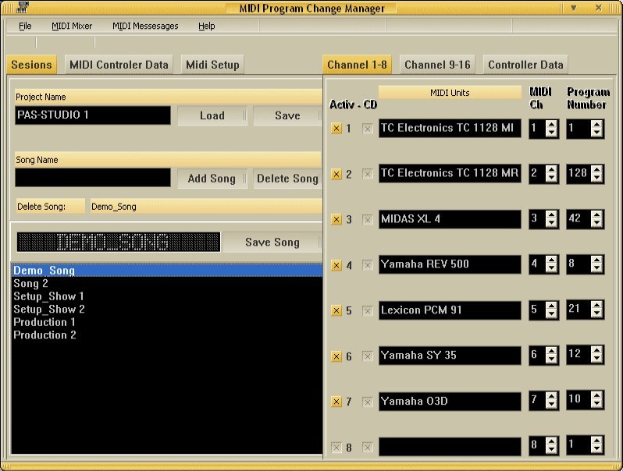Increase MIDI Ch value for row 8
Viewport: 623px width, 471px height.
point(551,442)
